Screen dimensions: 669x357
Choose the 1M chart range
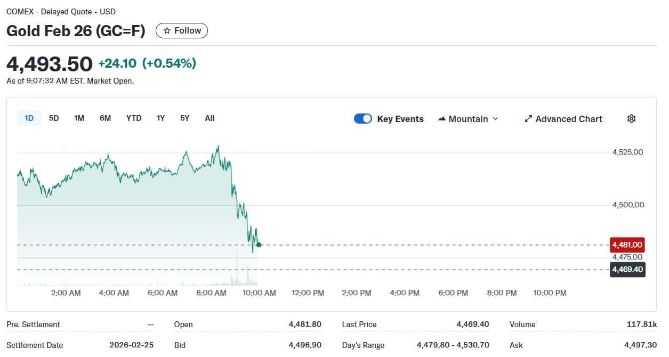point(79,118)
